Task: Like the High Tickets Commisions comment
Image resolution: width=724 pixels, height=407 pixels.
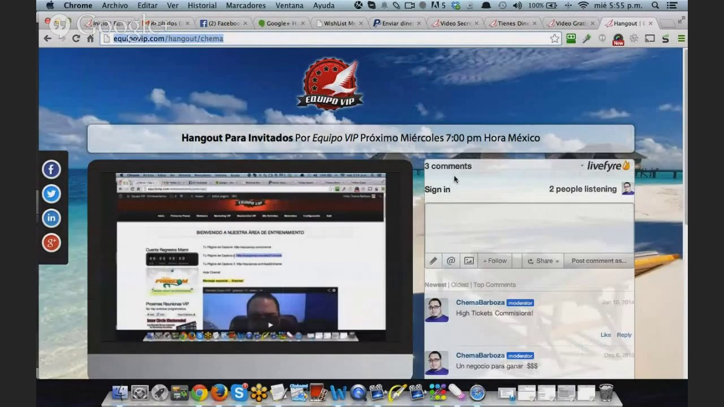Action: coord(606,335)
